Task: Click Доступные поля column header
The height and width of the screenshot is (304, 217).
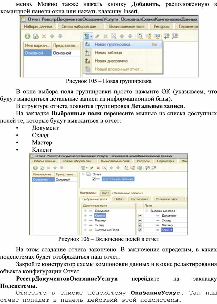Action: (x=108, y=206)
